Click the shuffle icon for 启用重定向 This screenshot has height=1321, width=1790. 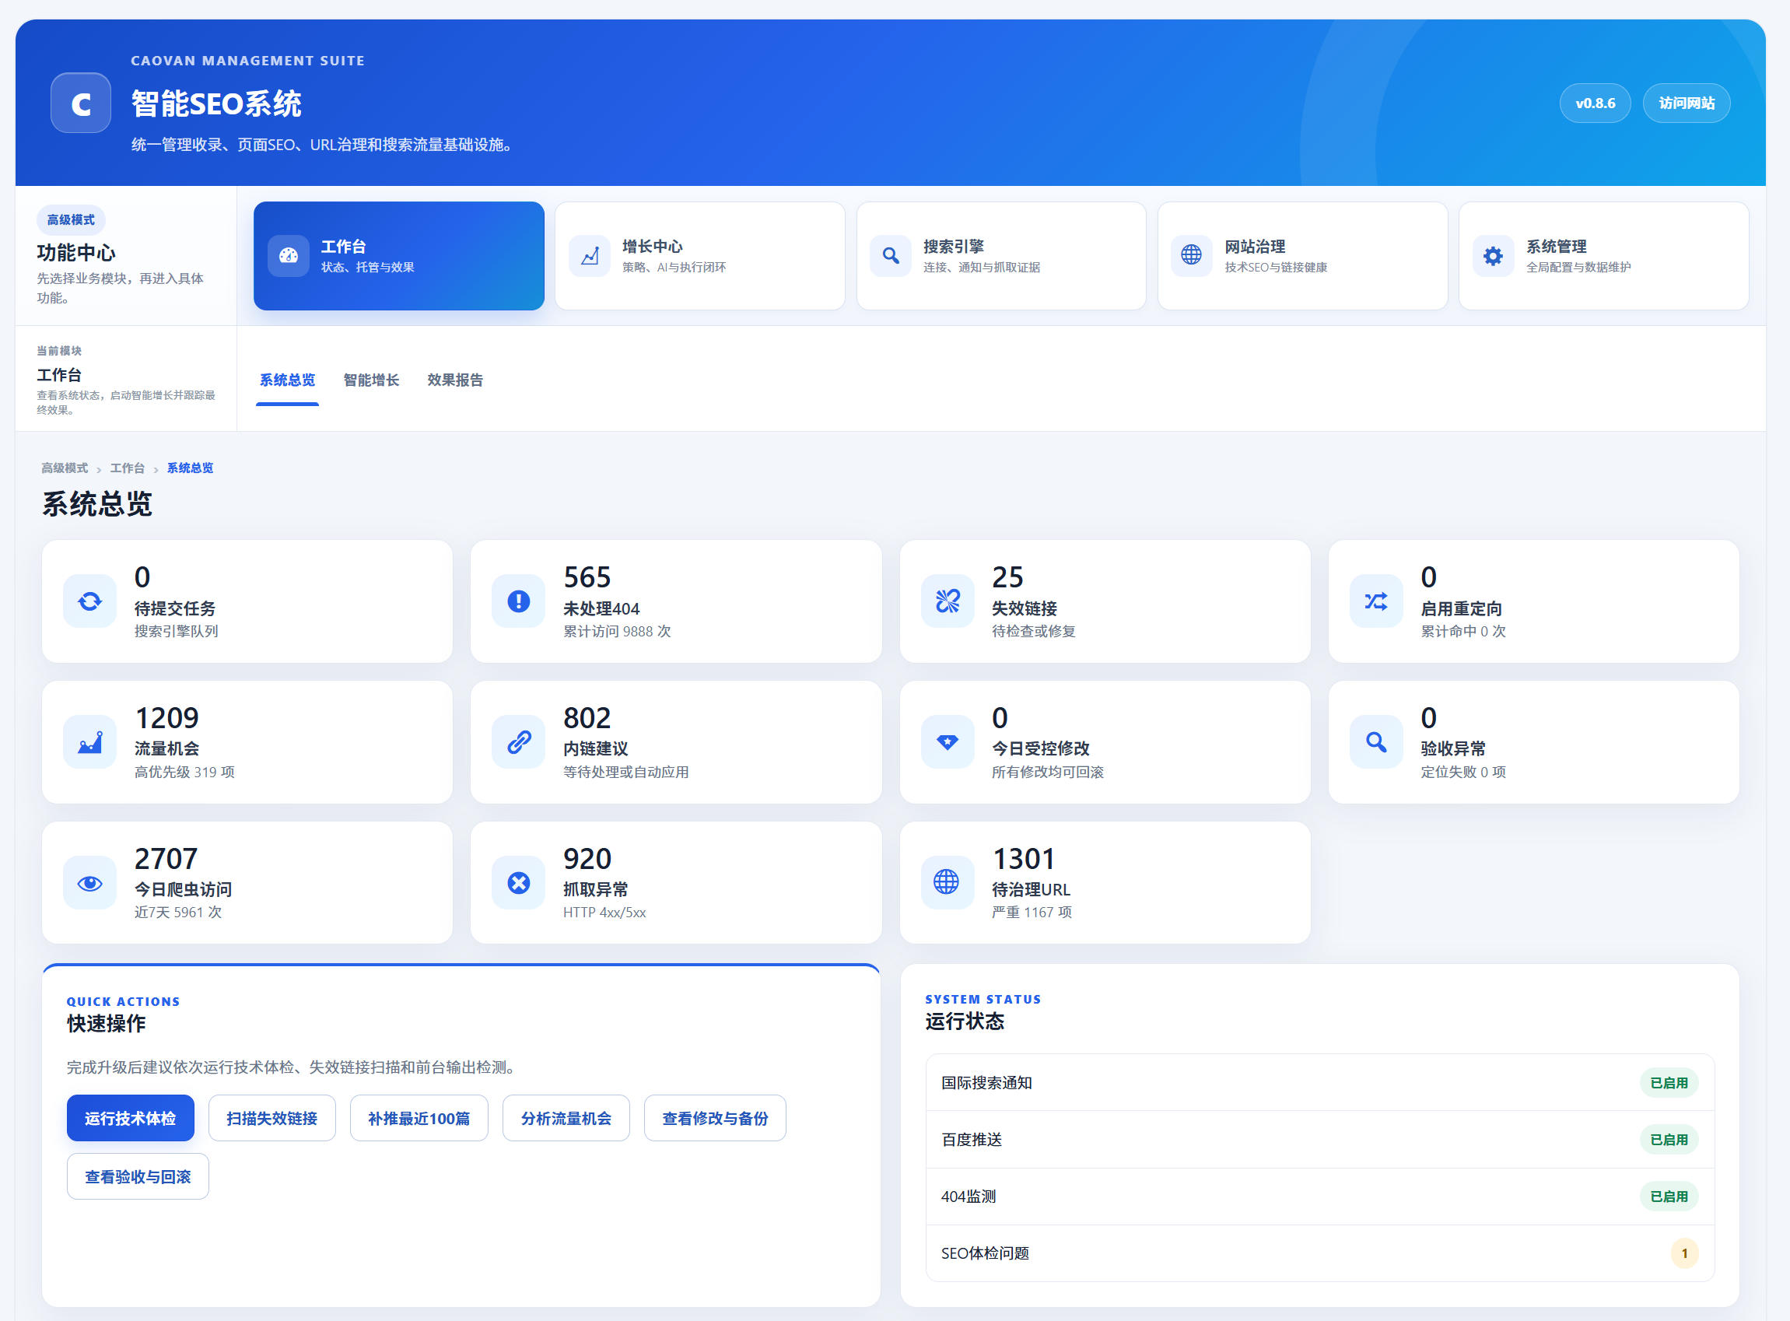(x=1376, y=601)
